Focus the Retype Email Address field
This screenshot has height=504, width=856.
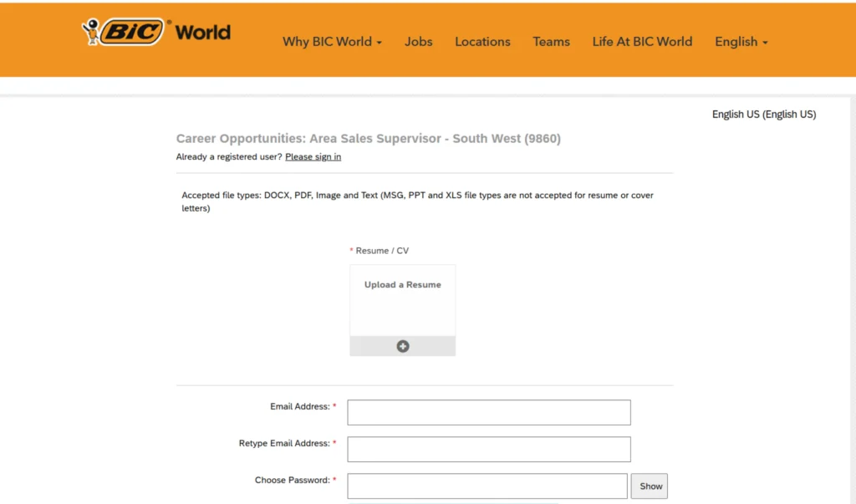488,449
